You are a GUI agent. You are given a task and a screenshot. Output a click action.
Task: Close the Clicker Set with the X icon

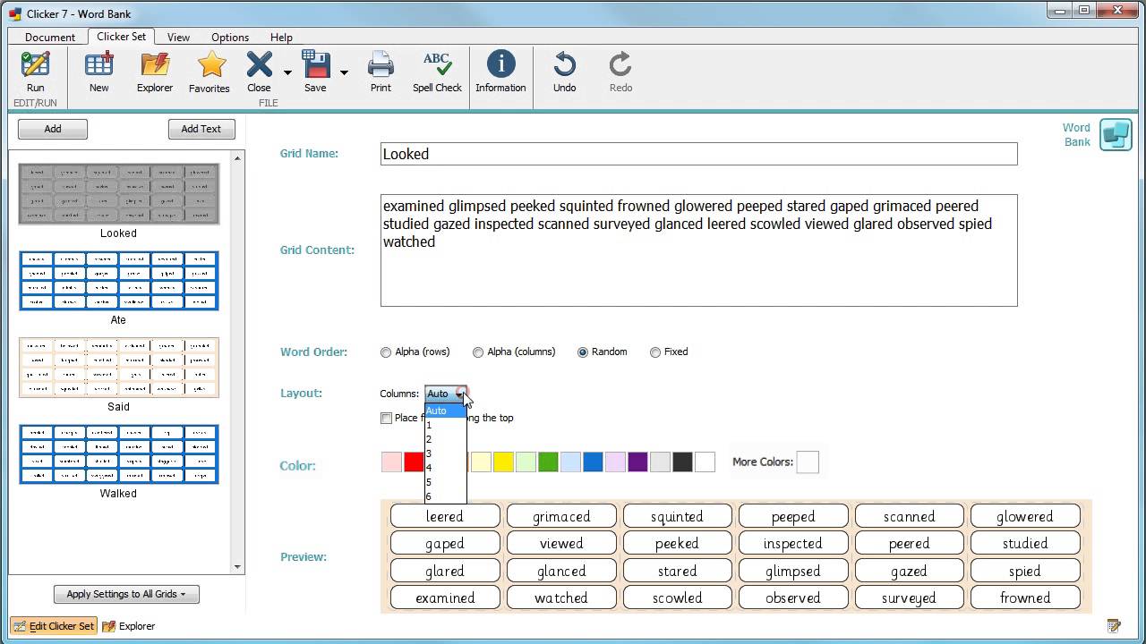[259, 71]
